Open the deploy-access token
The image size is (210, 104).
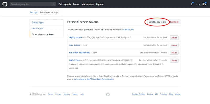pyautogui.click(x=75, y=37)
